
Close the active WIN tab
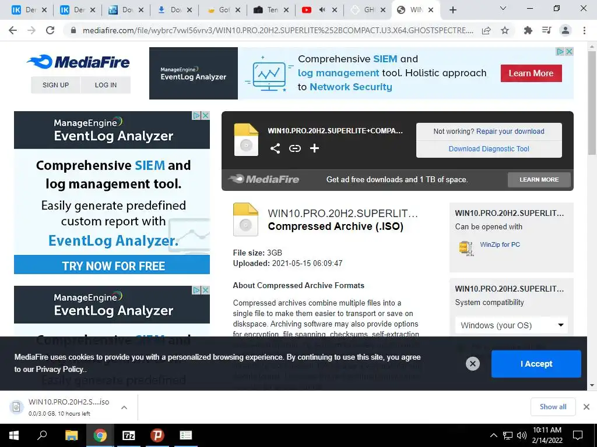click(431, 10)
